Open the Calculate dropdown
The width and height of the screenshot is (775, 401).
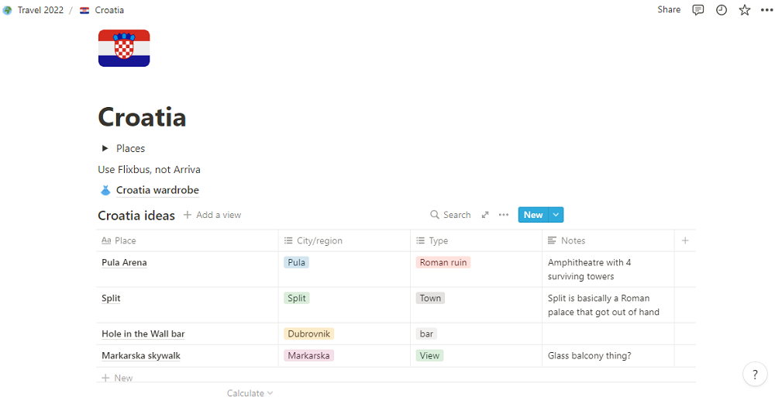coord(250,393)
